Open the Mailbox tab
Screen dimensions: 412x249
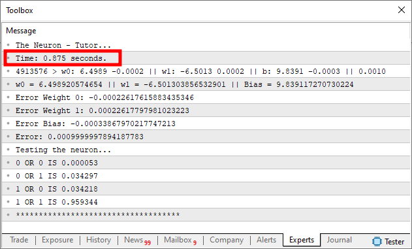click(180, 240)
